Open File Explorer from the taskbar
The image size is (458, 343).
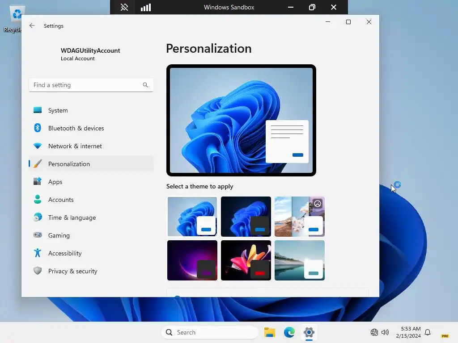(270, 332)
